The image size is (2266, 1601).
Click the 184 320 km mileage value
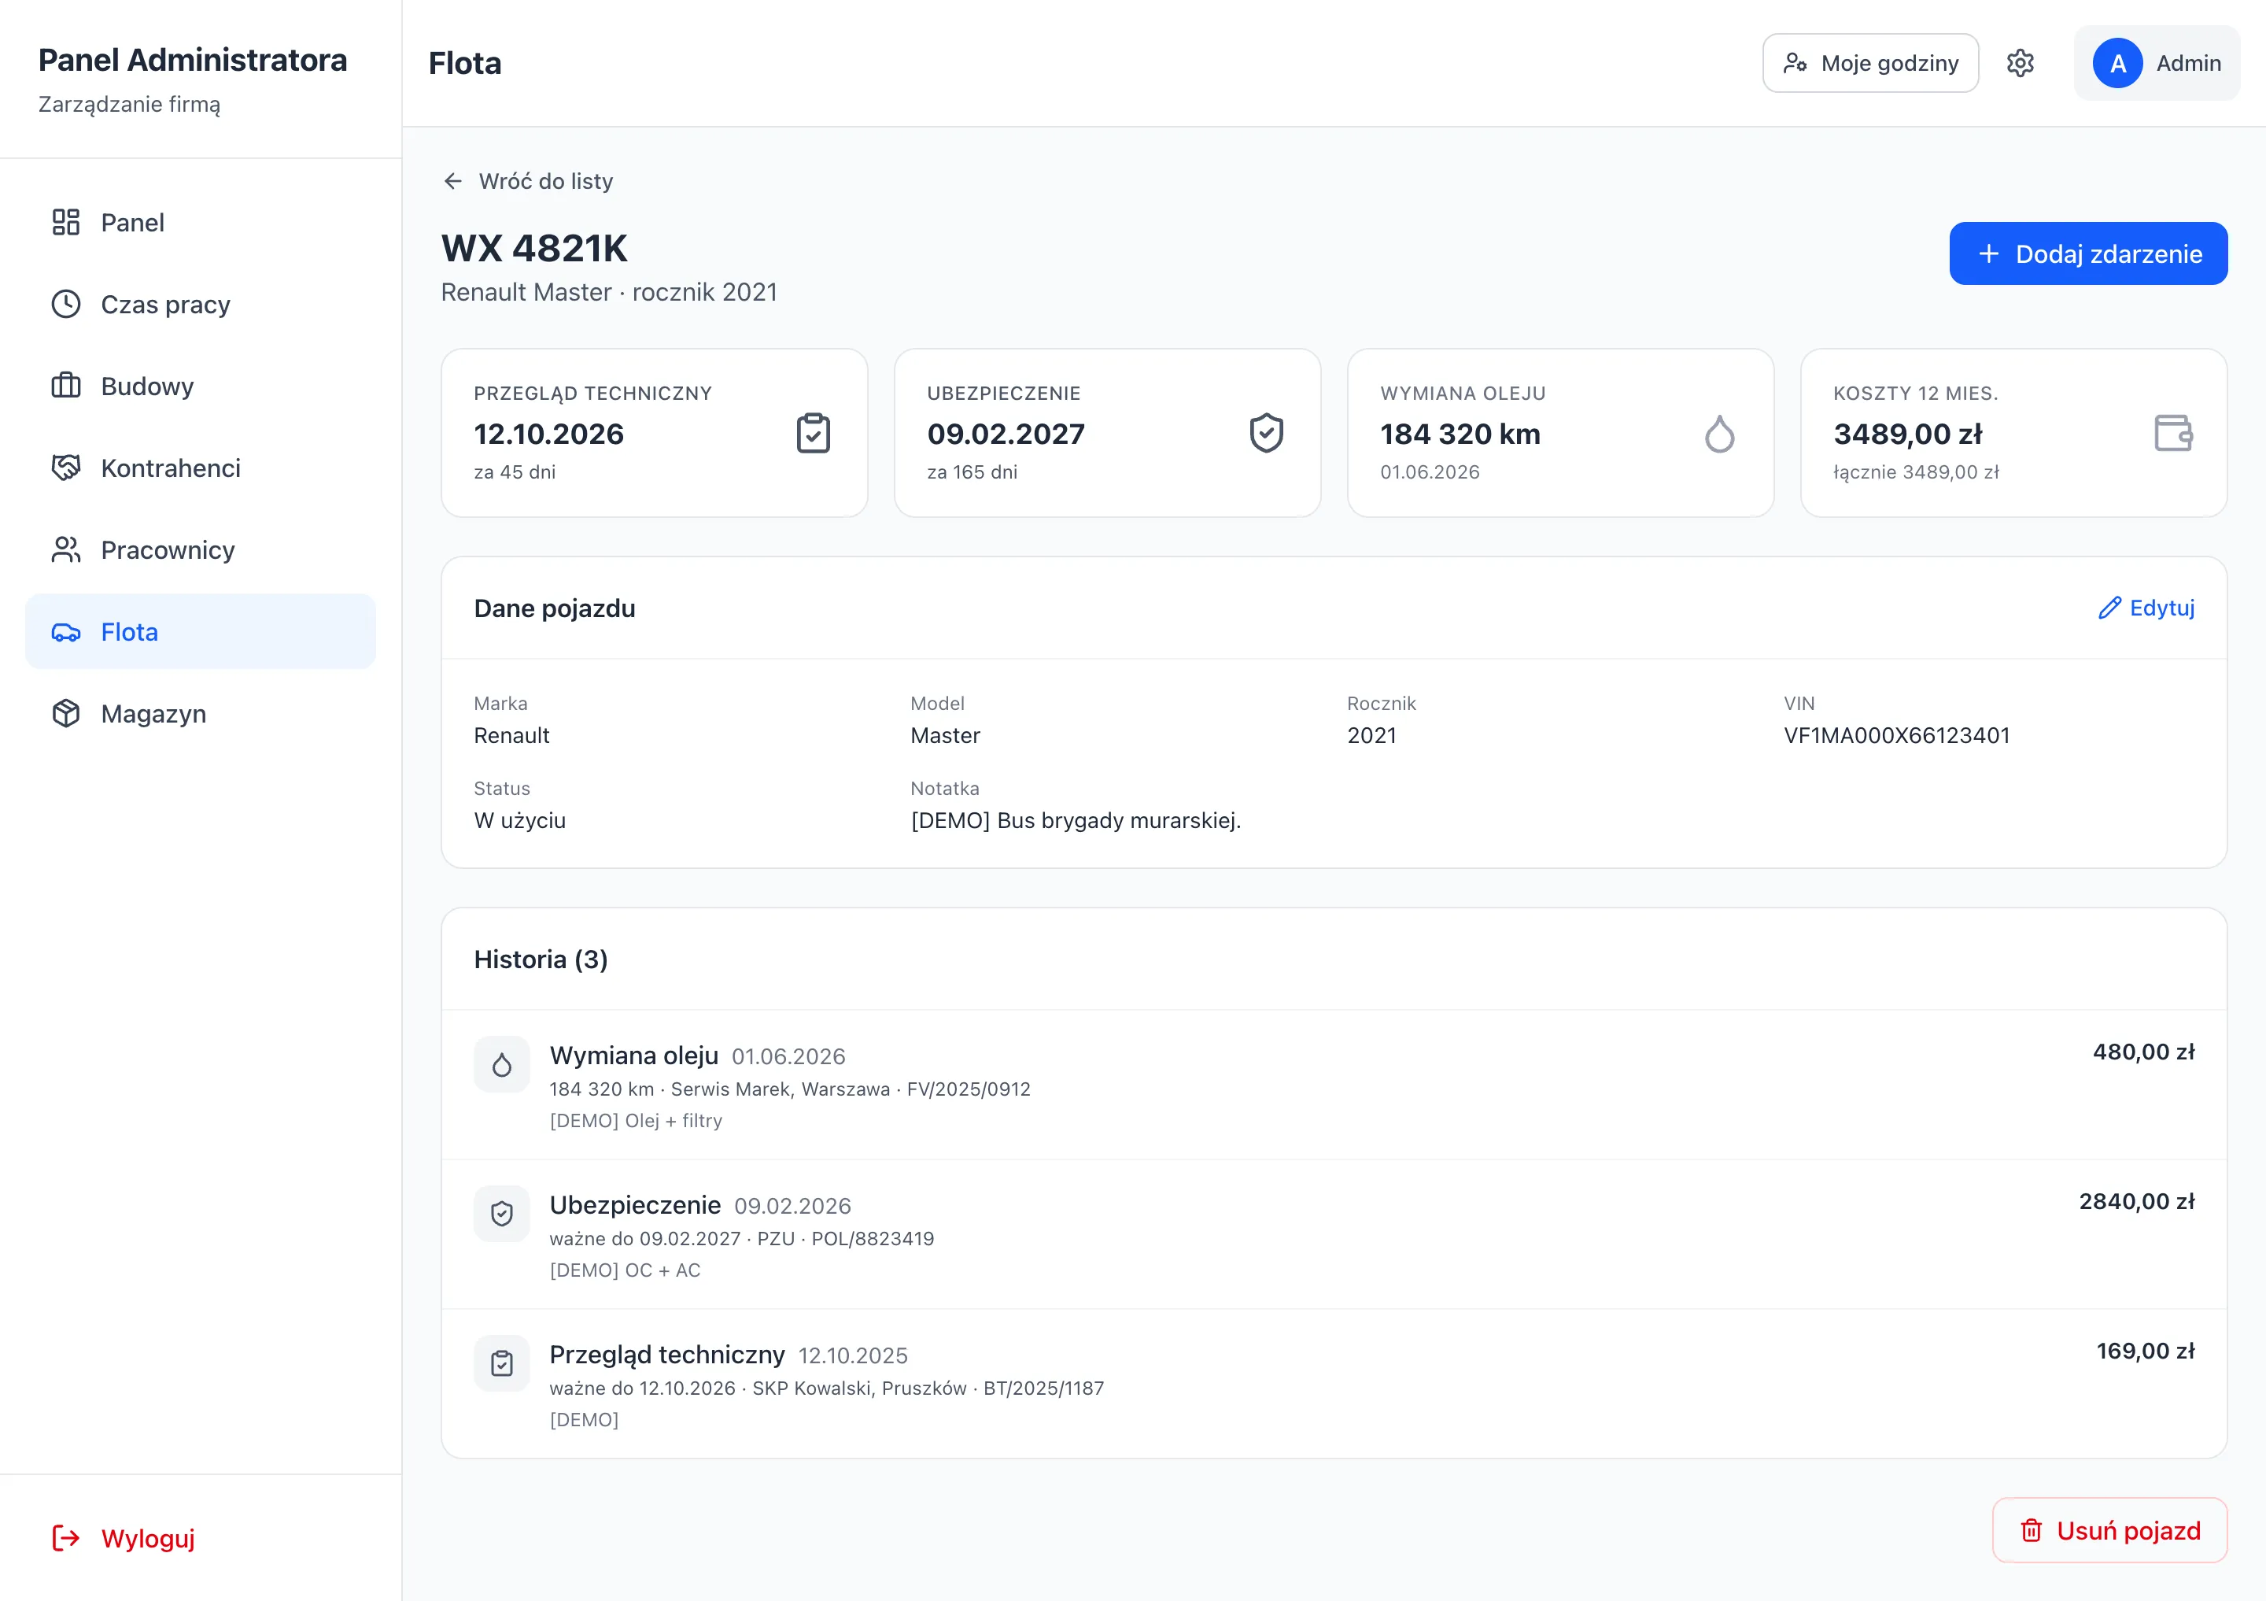click(x=1460, y=434)
